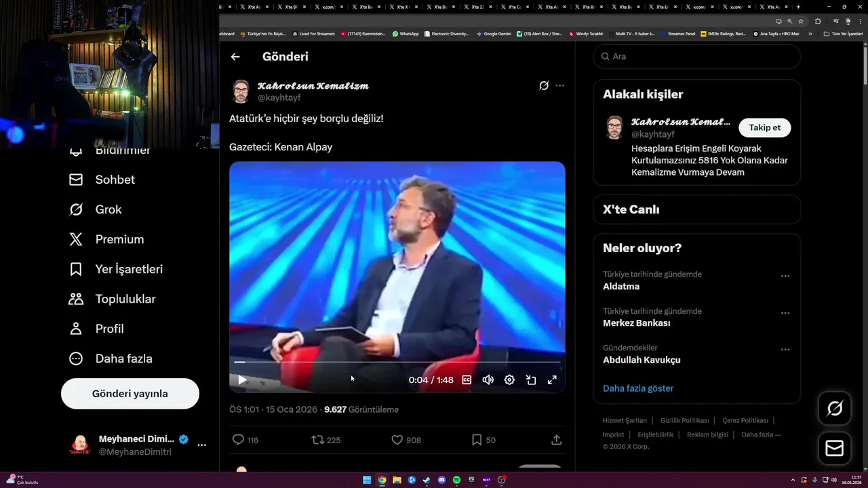This screenshot has width=868, height=488.
Task: Open the floating Grok button
Action: [x=835, y=409]
